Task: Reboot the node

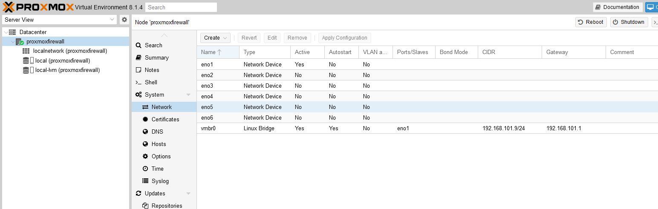Action: (x=591, y=22)
